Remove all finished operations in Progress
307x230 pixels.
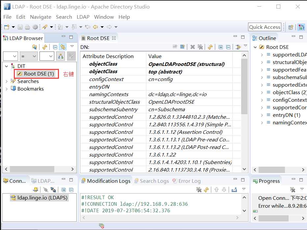tap(293, 189)
